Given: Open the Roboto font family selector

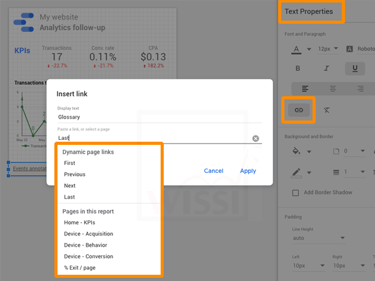Looking at the screenshot, I should (x=366, y=49).
